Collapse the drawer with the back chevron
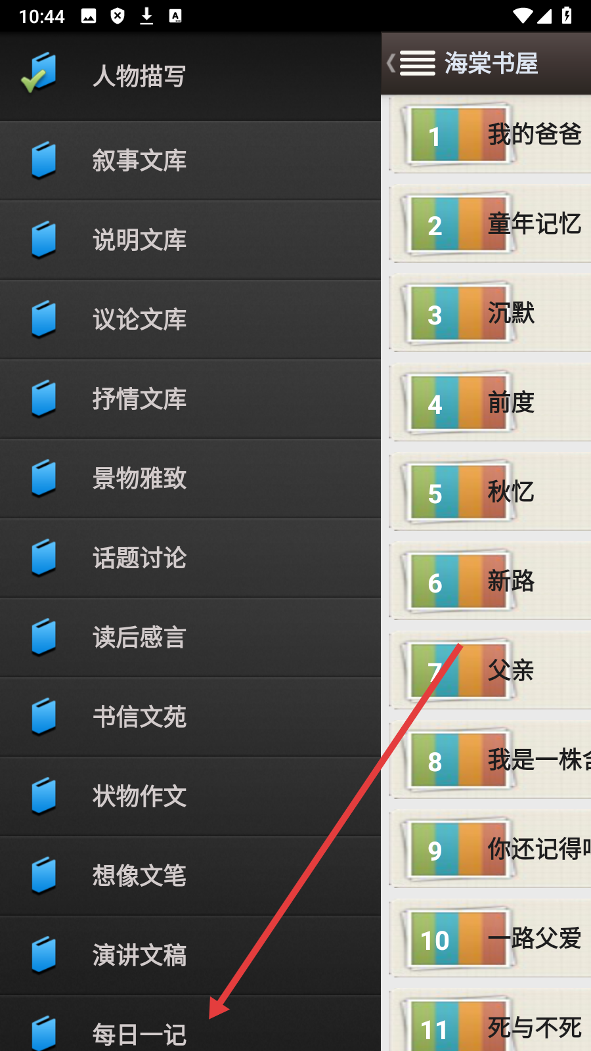 pyautogui.click(x=391, y=63)
